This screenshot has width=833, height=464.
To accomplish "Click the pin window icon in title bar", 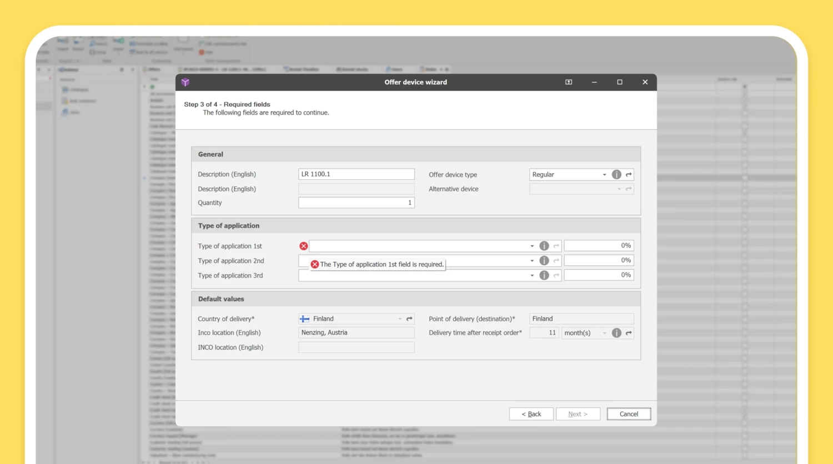I will (569, 82).
